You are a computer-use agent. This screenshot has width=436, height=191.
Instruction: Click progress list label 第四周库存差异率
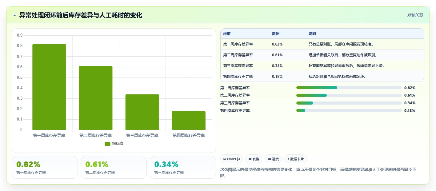click(x=235, y=110)
